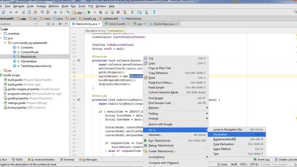Open the Build menu in menu bar

[65, 6]
